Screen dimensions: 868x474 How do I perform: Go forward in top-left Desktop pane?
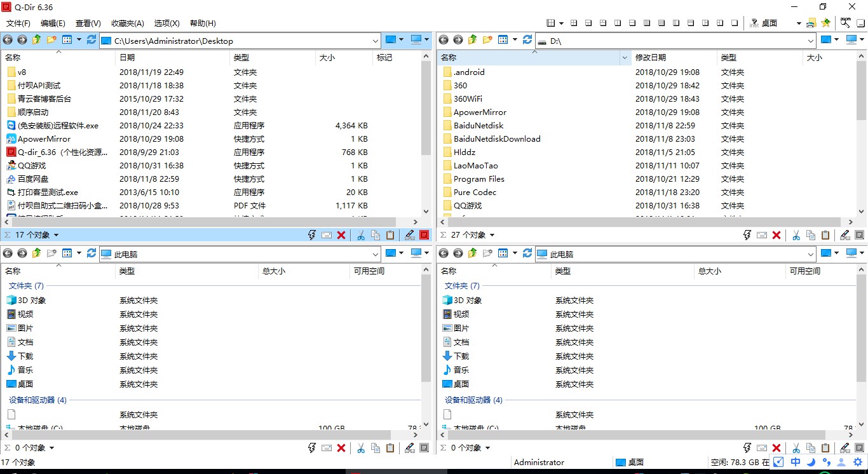[x=22, y=40]
